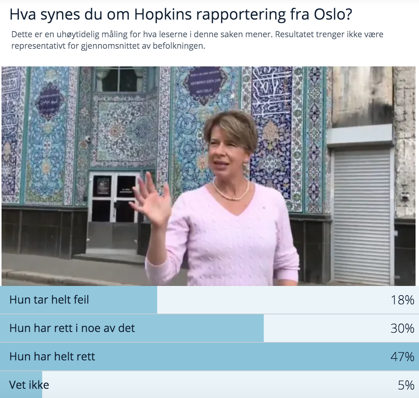Select the "Hun tar helt feil" poll option
The height and width of the screenshot is (398, 419).
point(49,300)
